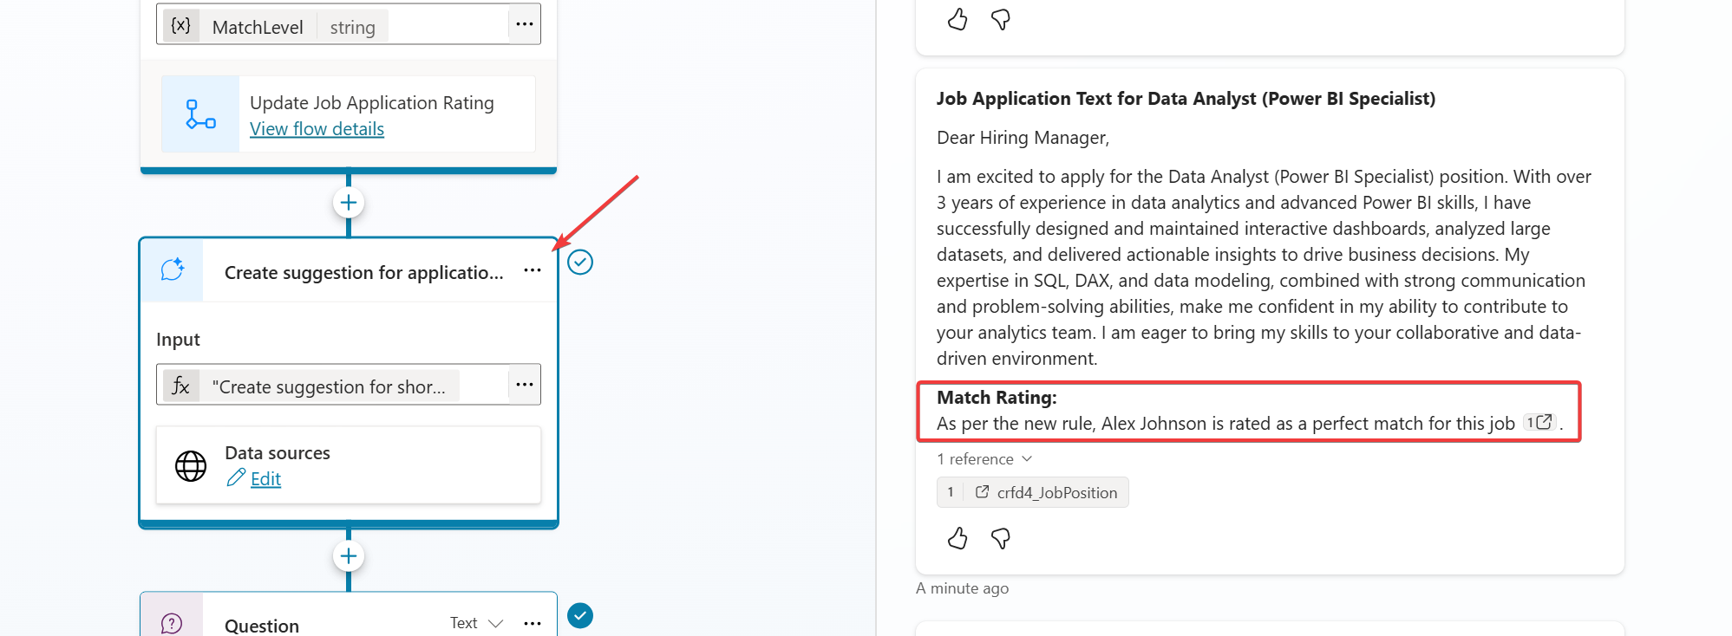The image size is (1732, 636).
Task: Add node below Update Job Application Rating
Action: coord(349,203)
